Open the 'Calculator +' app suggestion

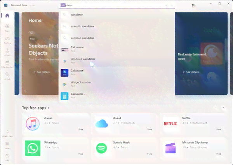pos(116,96)
